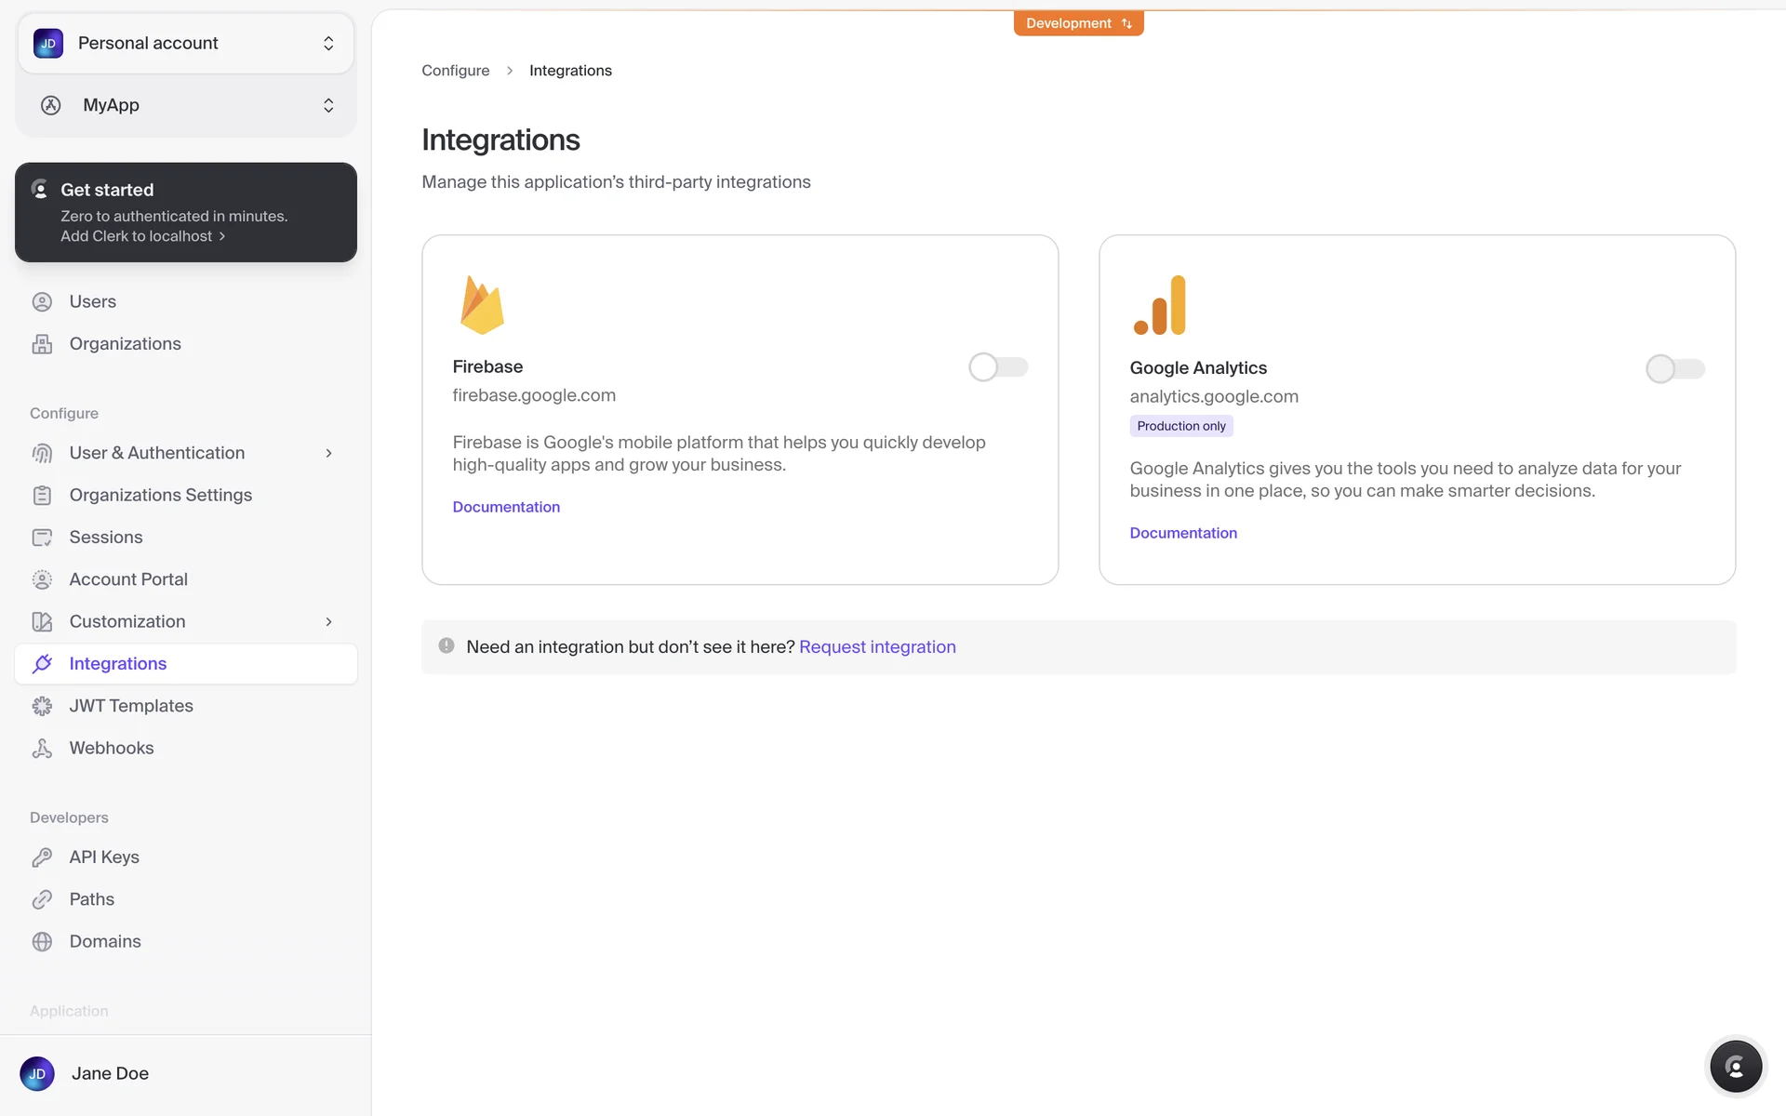Open the Personal account switcher dropdown
The image size is (1786, 1116).
click(x=186, y=44)
